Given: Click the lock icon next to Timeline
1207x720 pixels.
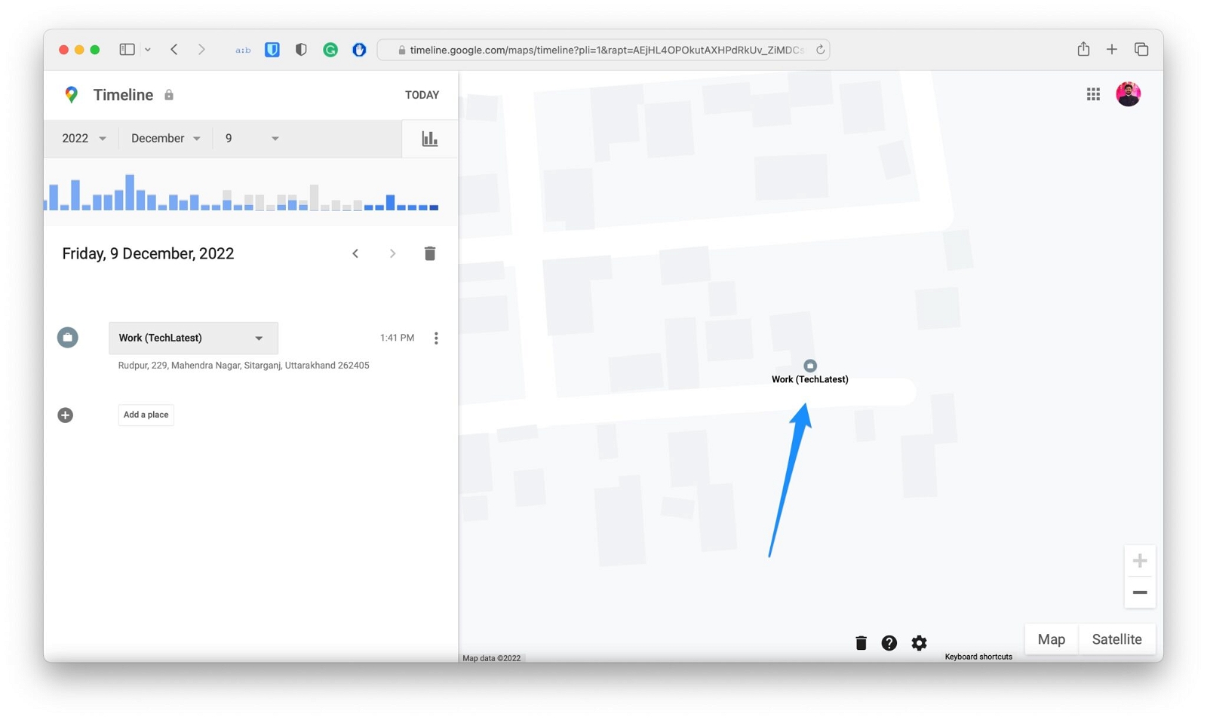Looking at the screenshot, I should (x=169, y=95).
